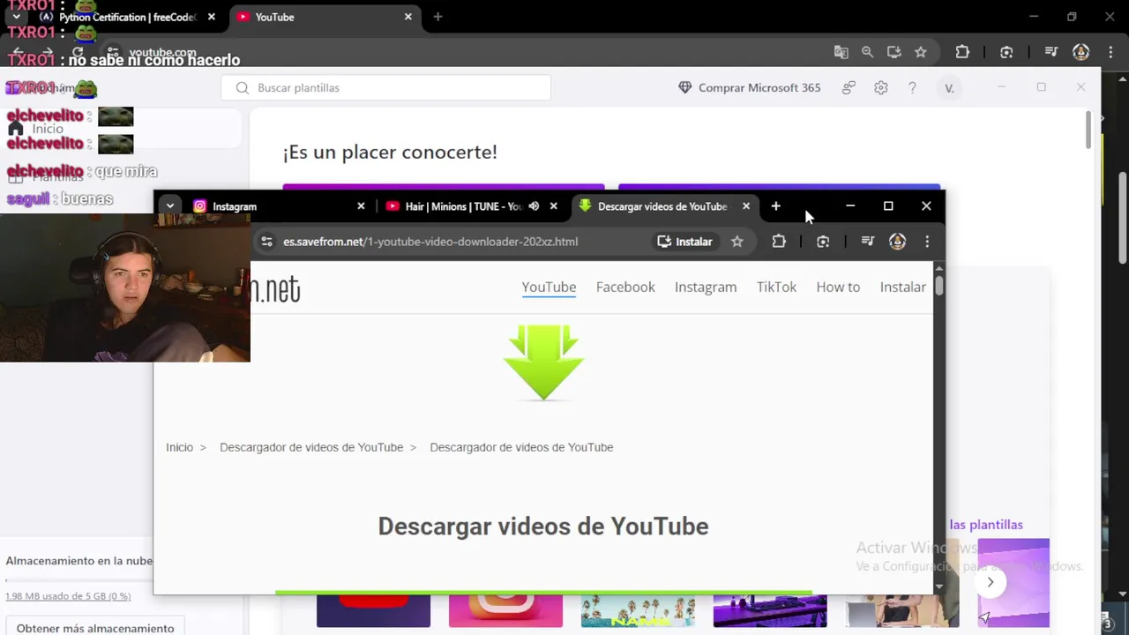1129x635 pixels.
Task: Bookmark the savefrom page with the star
Action: (737, 242)
